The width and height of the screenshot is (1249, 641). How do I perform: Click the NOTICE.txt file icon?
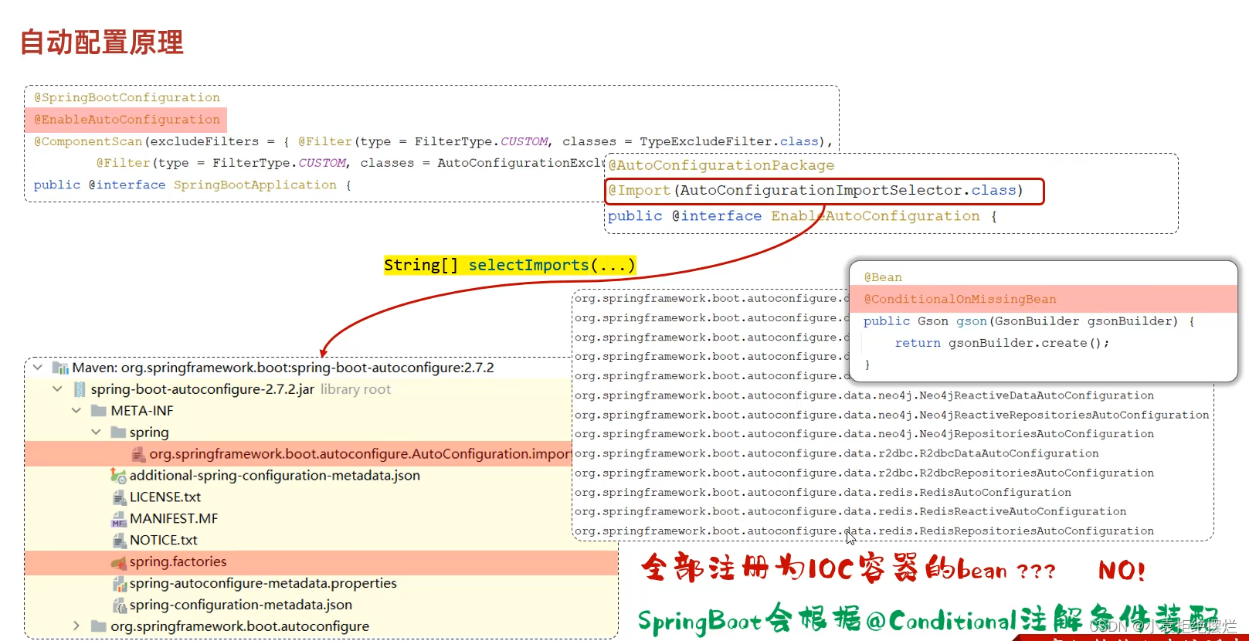click(x=119, y=541)
